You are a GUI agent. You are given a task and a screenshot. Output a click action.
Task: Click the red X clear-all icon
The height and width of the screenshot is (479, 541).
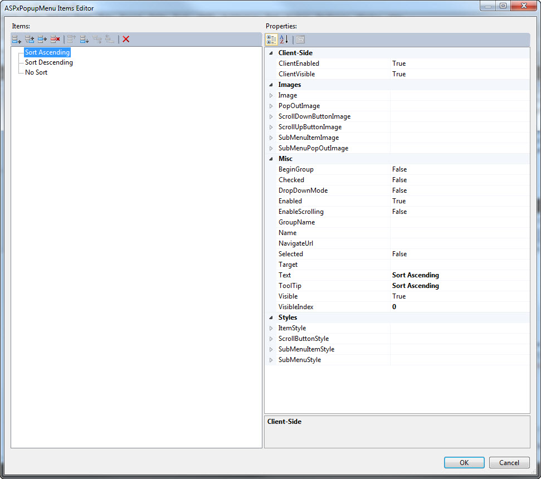[x=126, y=40]
